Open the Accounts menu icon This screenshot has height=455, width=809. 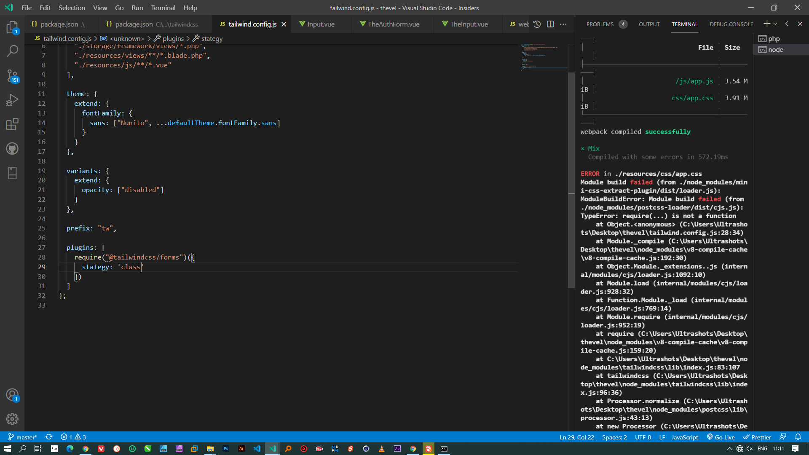coord(12,395)
